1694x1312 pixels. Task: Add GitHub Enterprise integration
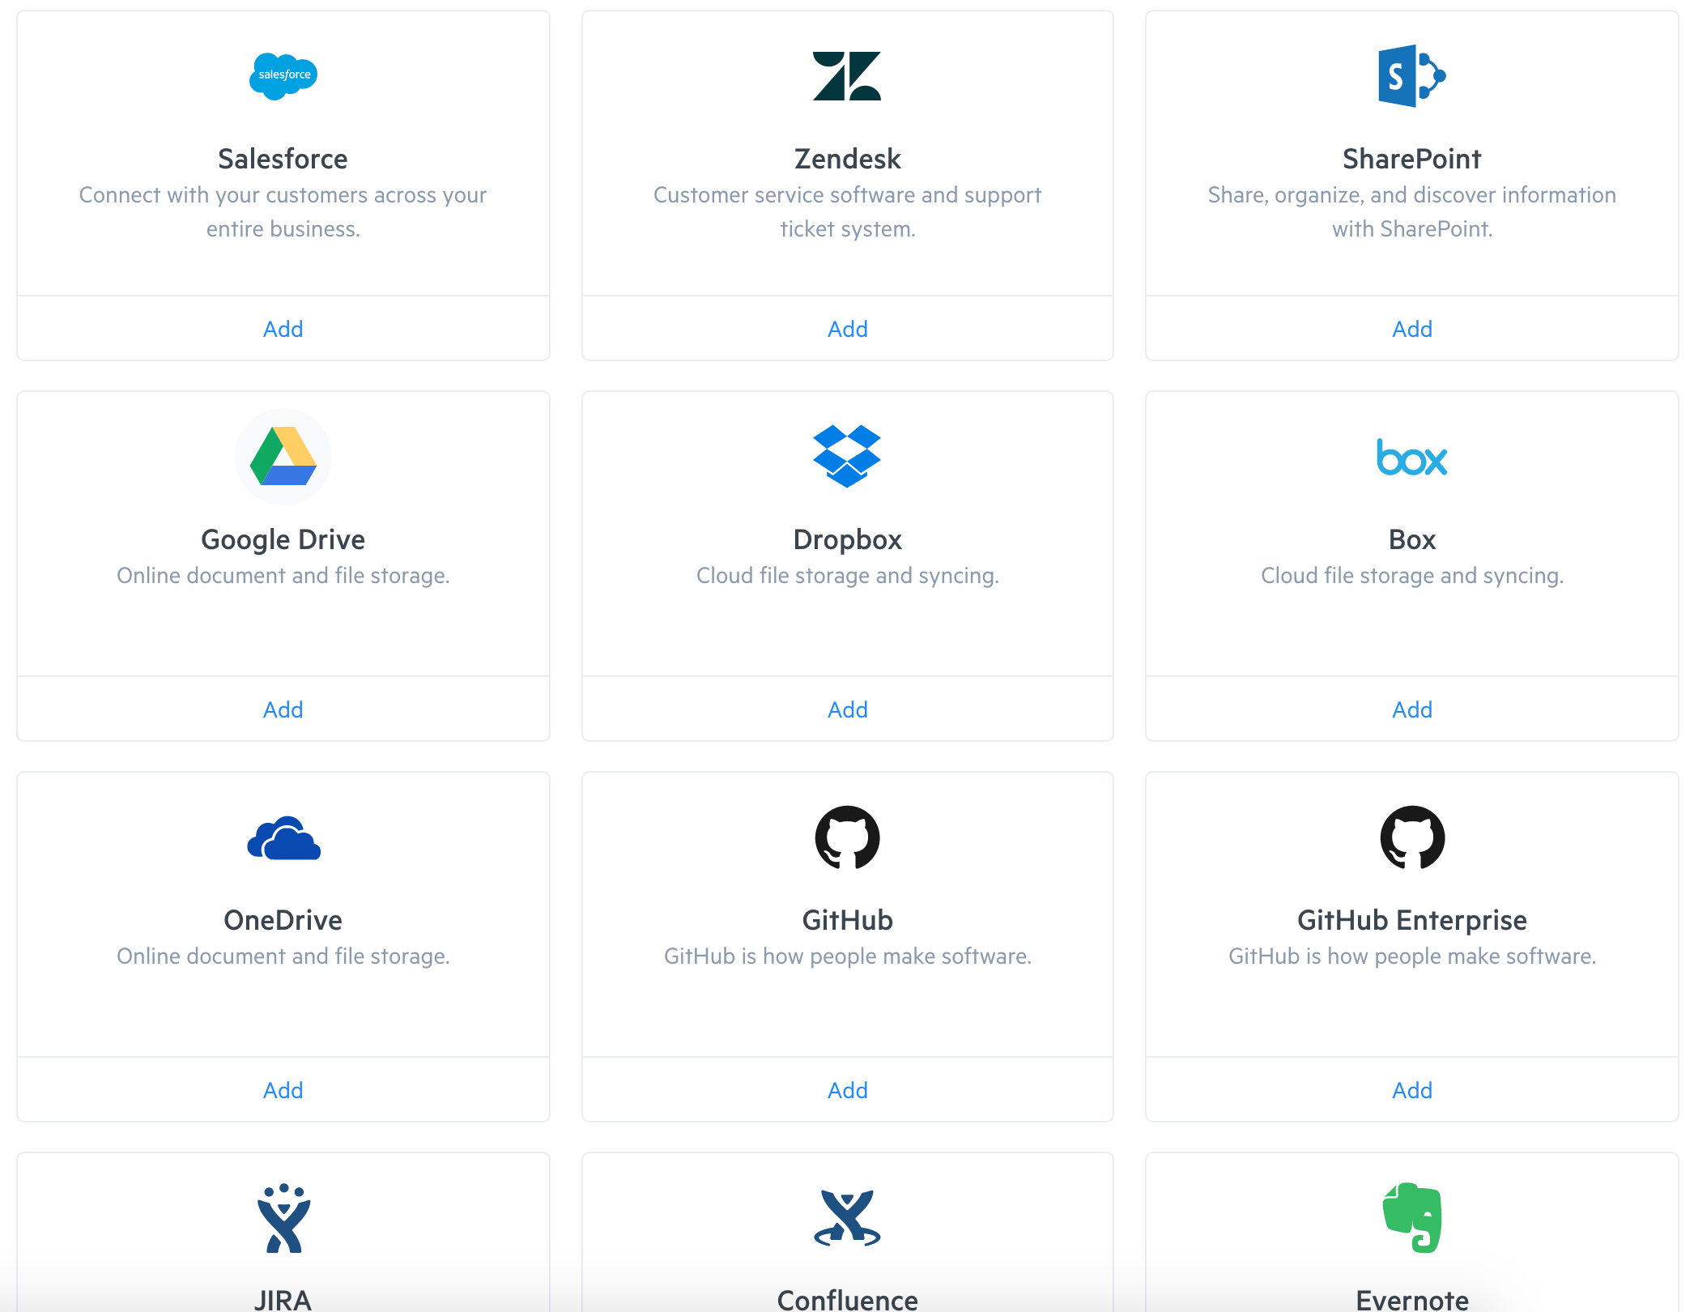pos(1411,1090)
